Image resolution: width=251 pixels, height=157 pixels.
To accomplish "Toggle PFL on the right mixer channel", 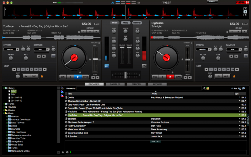I will pos(144,66).
